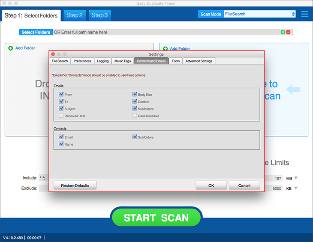Click green plus icon in path bar
Screen dimensions: 313x242
click(283, 32)
